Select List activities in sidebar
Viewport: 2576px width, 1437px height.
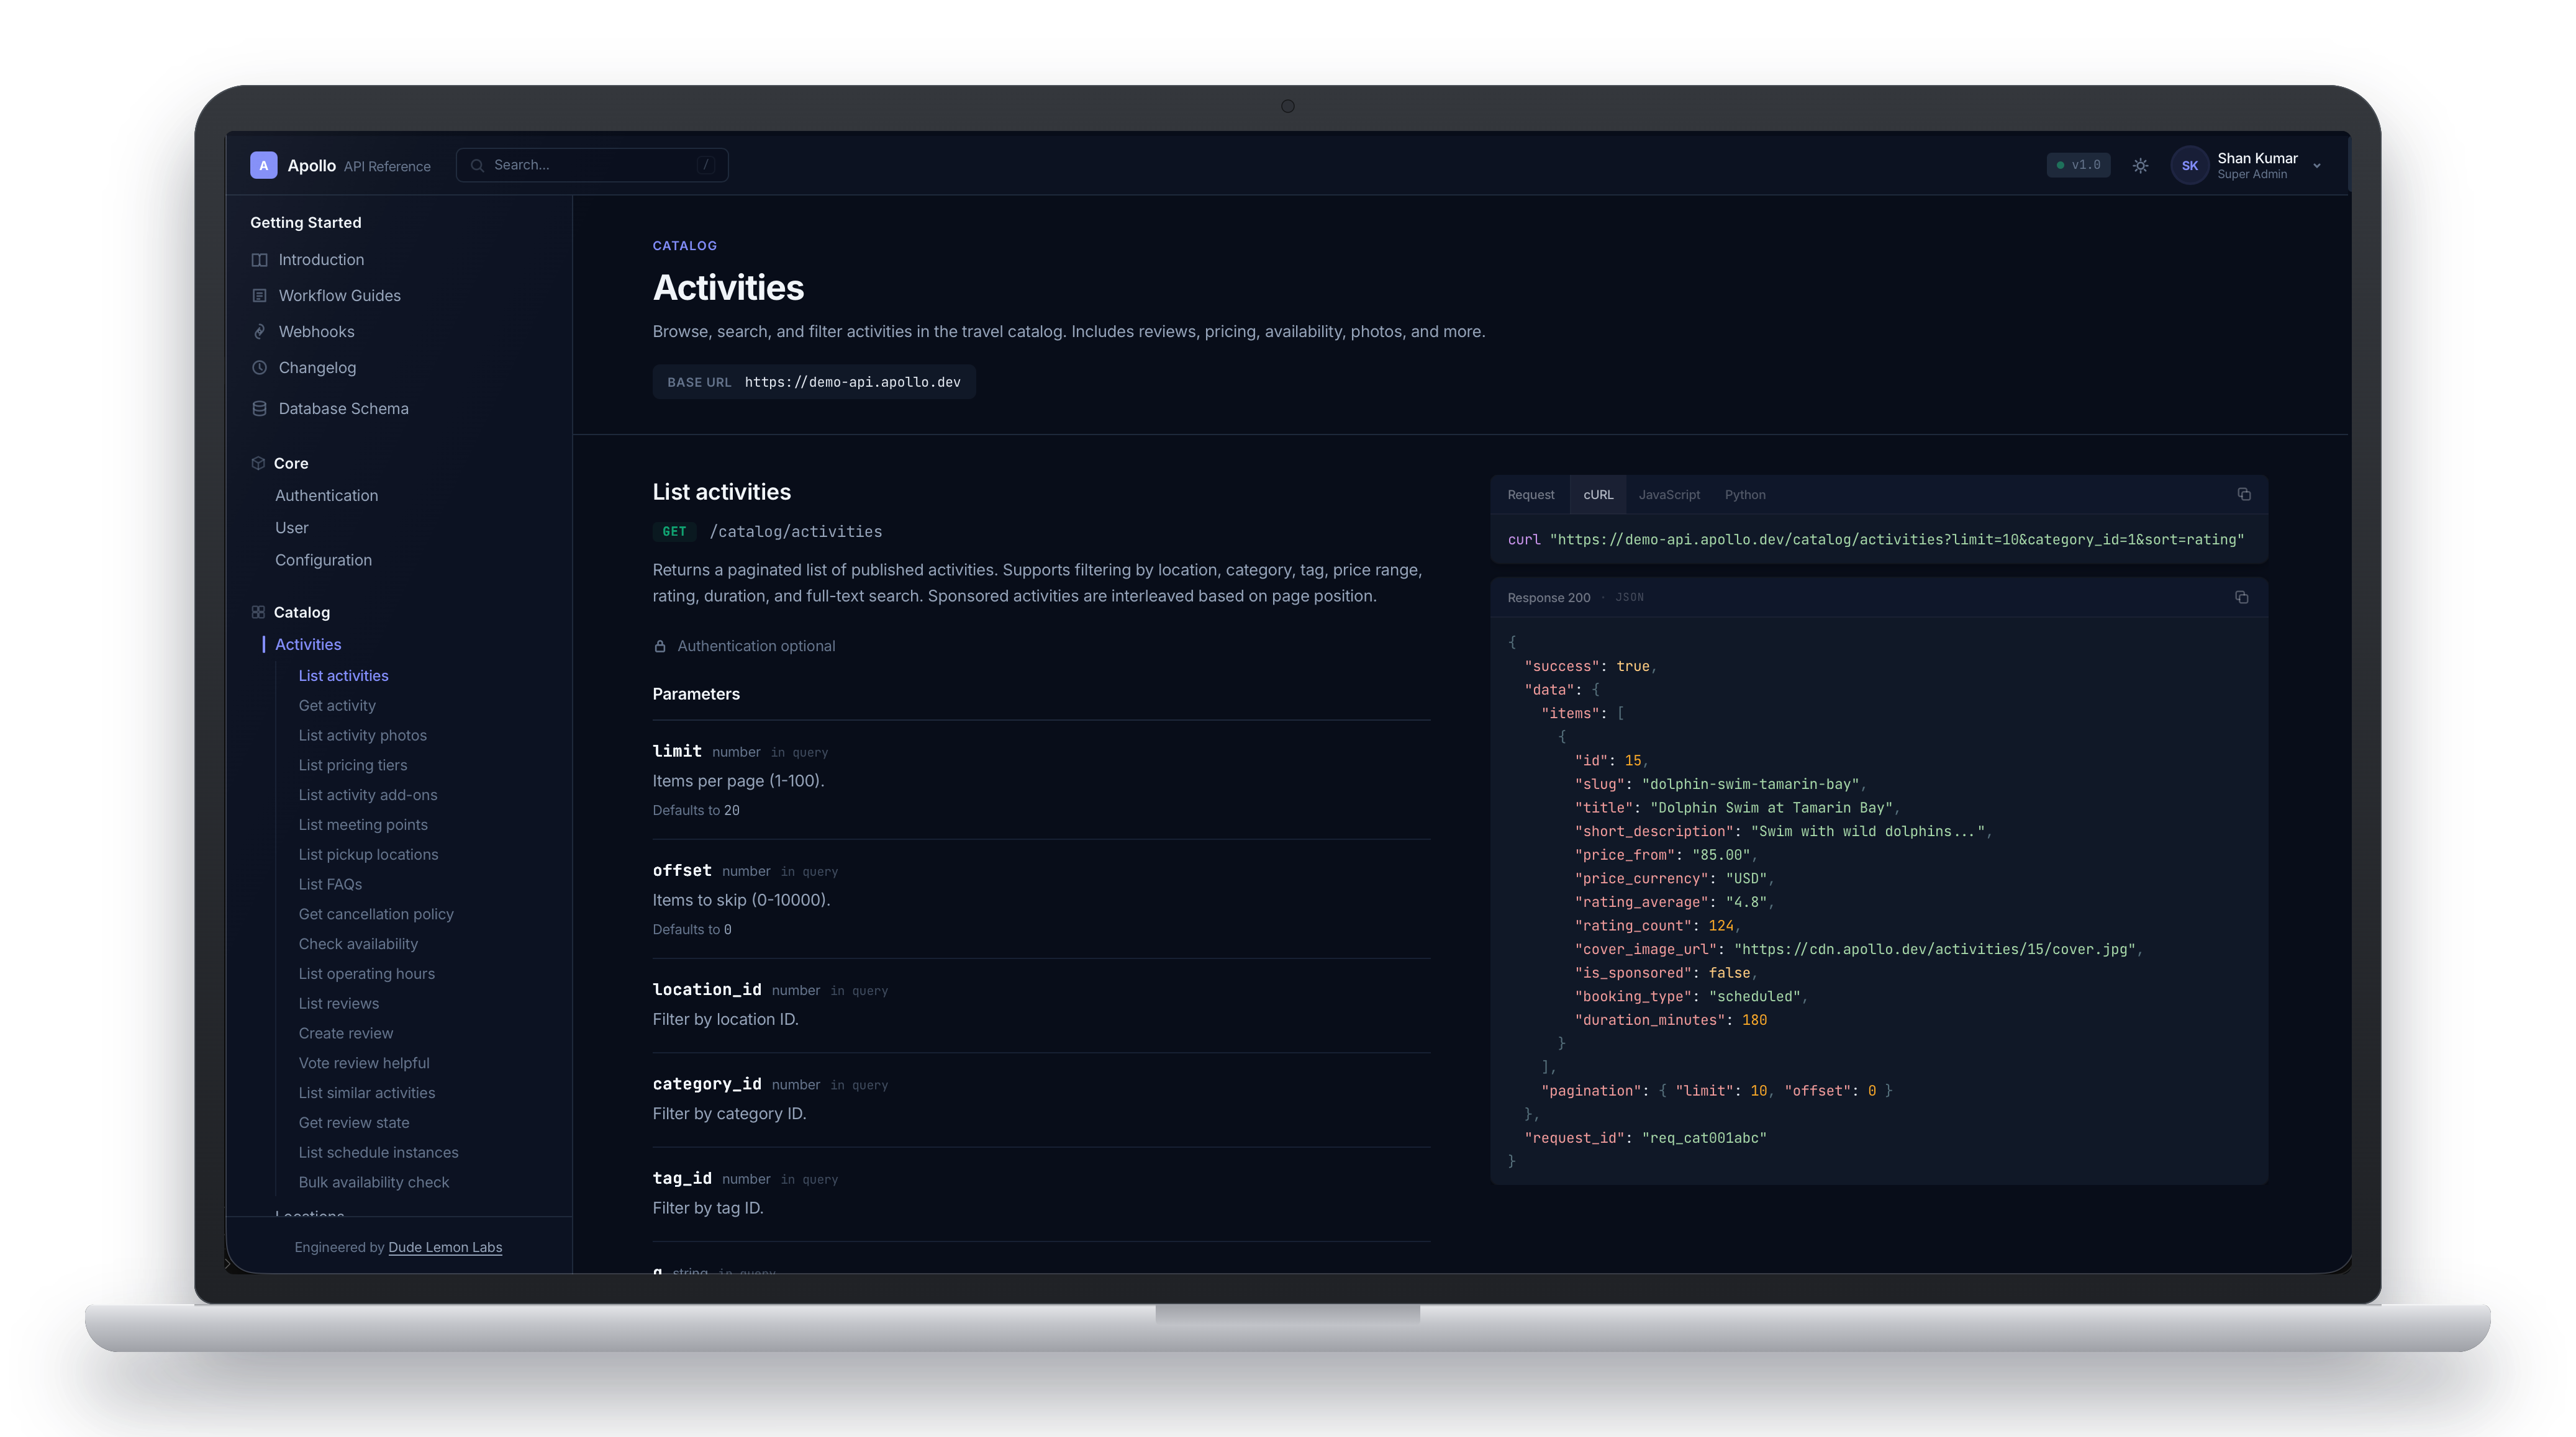[x=343, y=675]
